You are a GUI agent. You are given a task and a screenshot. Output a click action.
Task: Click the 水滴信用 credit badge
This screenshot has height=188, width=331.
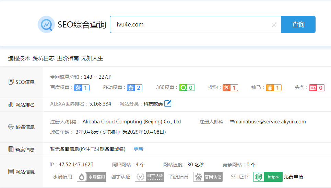tap(92, 177)
